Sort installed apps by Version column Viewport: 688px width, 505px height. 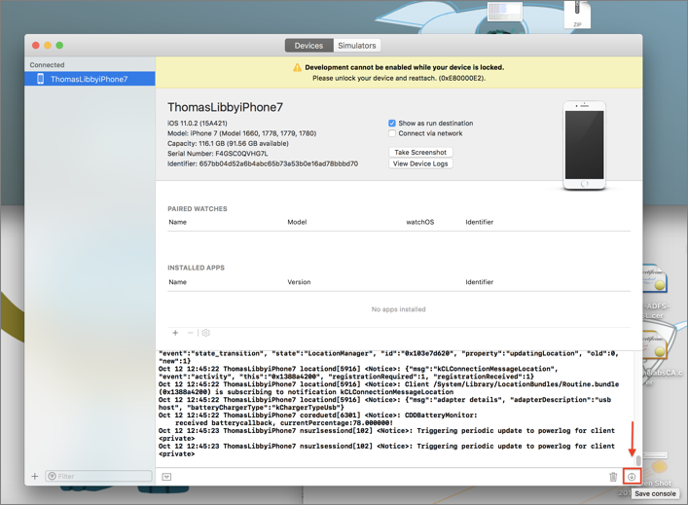299,282
